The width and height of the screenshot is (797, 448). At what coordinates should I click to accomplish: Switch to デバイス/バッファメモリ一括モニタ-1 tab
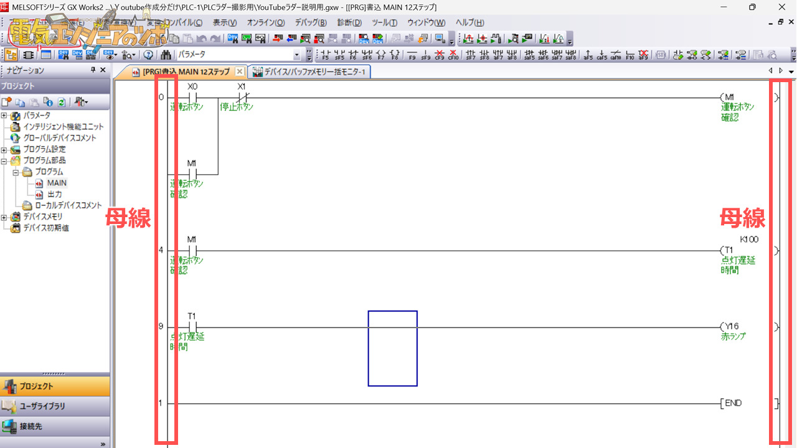point(309,72)
